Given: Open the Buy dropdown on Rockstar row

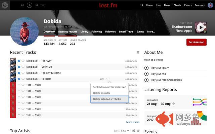Looking at the screenshot, I should tap(103, 79).
